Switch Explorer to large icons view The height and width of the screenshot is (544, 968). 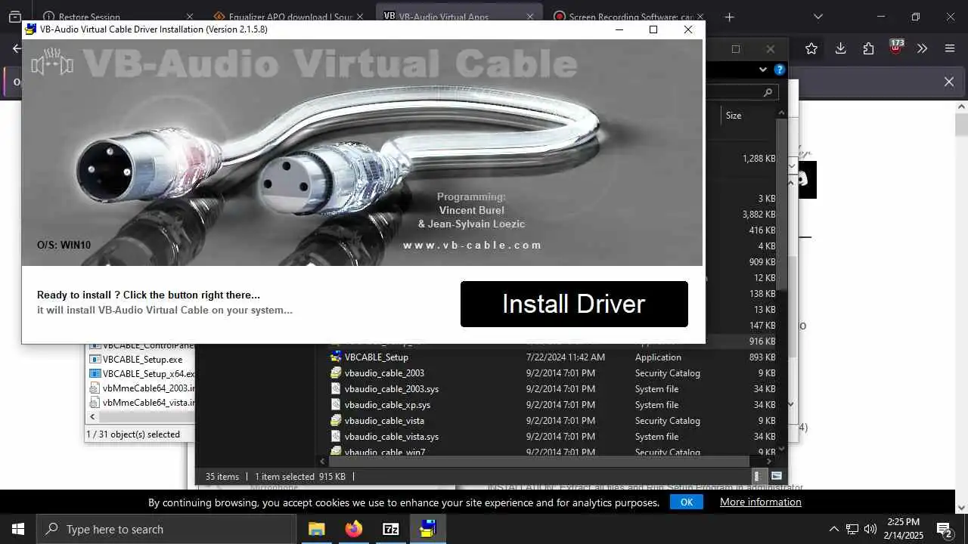point(776,477)
